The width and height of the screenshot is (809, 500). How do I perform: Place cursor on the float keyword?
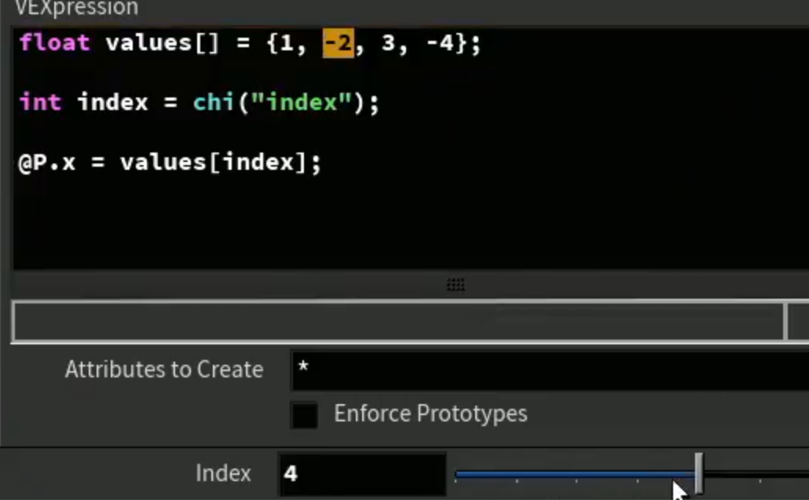tap(55, 43)
